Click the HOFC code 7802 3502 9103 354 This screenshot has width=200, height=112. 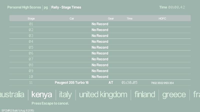tap(162, 83)
